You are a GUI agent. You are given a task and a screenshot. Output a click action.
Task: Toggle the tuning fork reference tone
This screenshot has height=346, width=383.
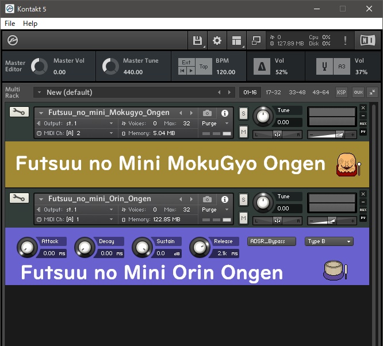324,66
